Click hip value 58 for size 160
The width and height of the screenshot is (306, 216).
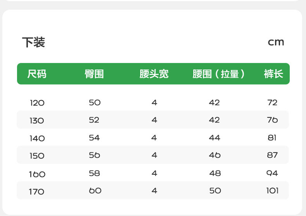95,173
